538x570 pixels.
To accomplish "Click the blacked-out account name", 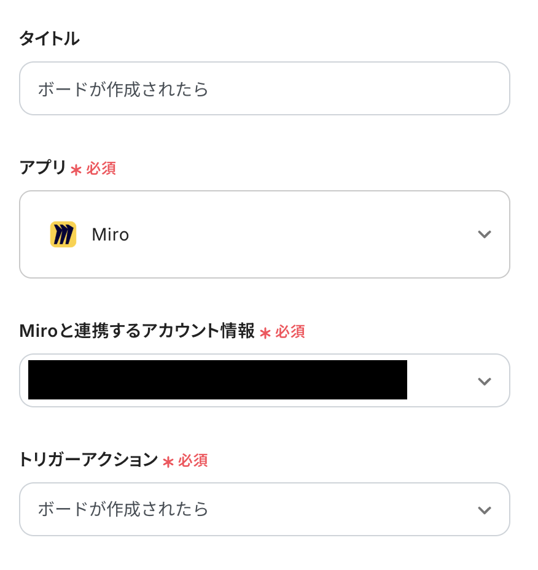I will 217,380.
